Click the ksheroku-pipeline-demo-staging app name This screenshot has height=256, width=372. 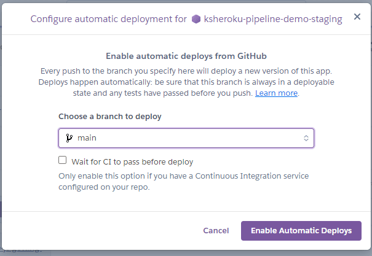[273, 19]
